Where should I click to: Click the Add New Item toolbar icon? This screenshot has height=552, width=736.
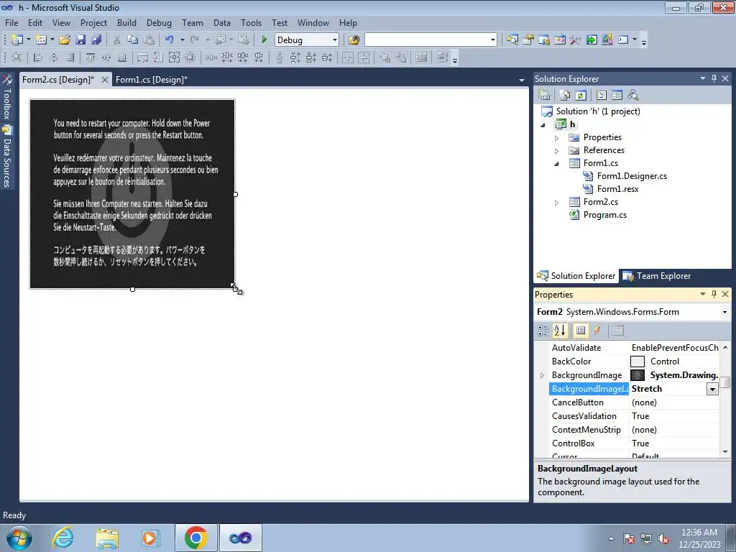pos(41,40)
